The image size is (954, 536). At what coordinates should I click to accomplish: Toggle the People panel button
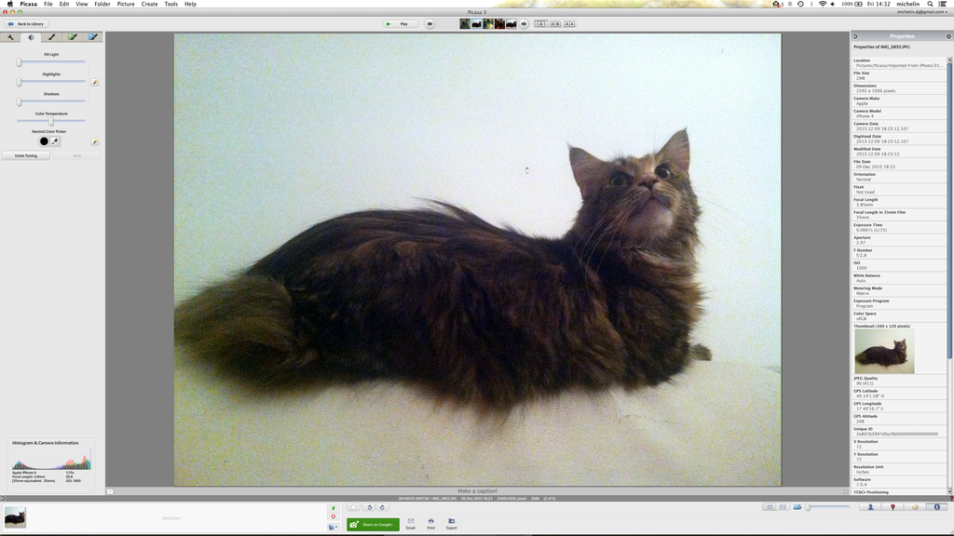[870, 507]
